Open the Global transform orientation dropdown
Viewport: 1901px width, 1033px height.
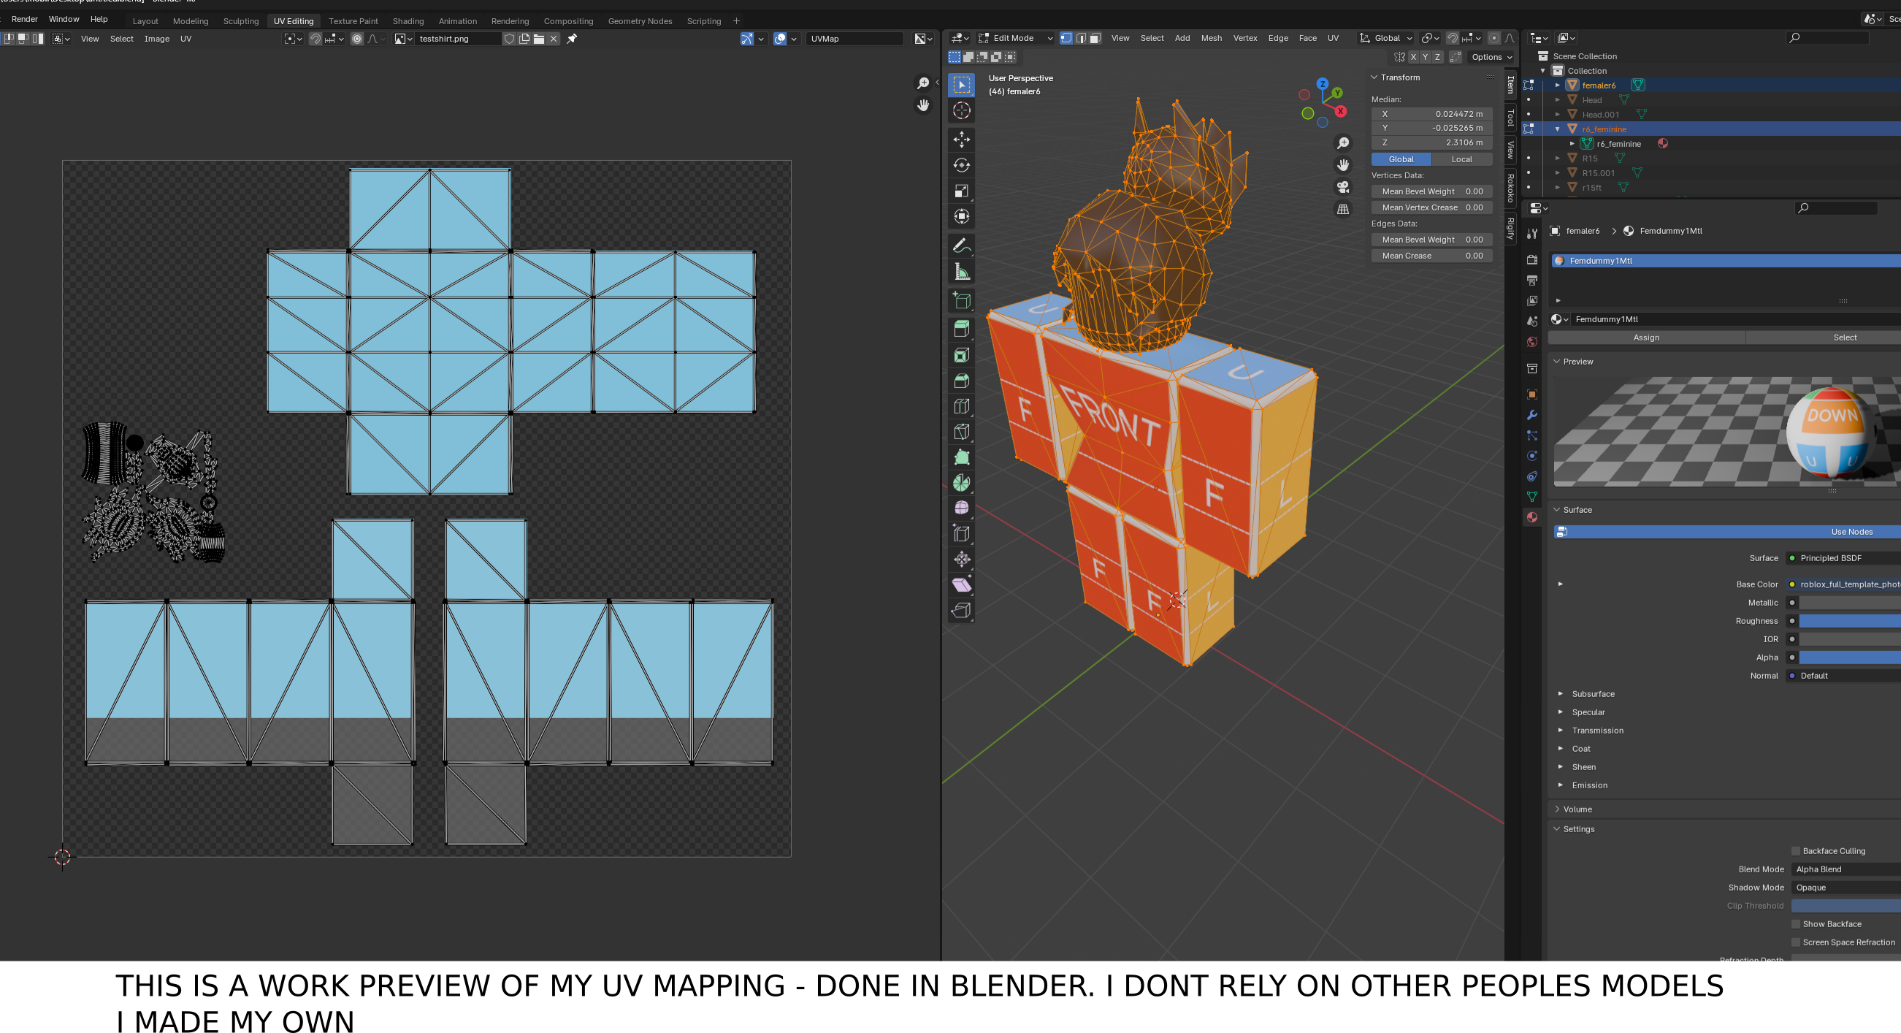(1386, 38)
